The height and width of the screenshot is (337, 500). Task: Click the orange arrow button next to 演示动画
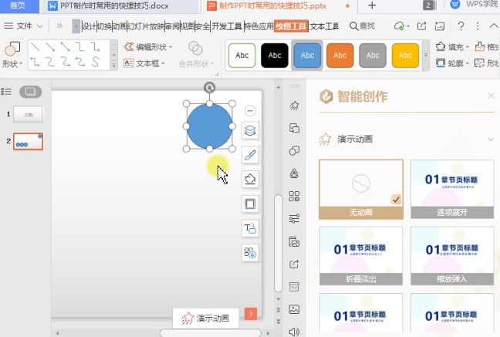point(251,314)
